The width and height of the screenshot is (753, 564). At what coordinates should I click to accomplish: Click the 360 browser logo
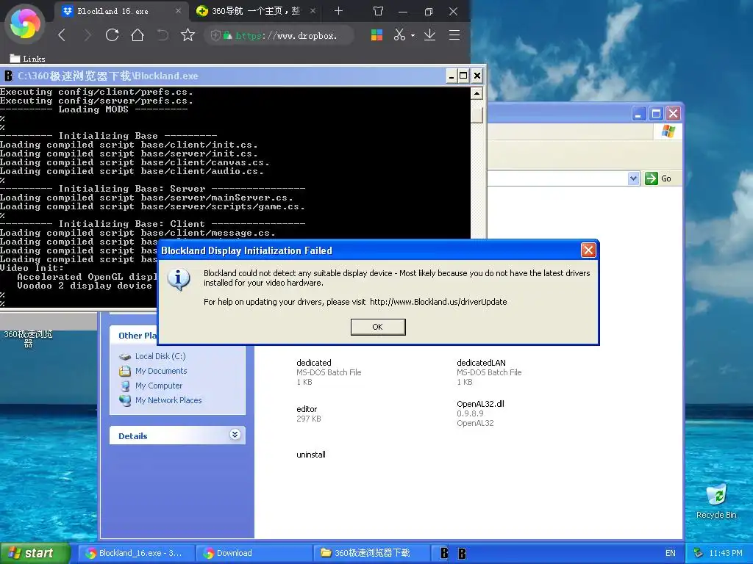click(x=25, y=24)
